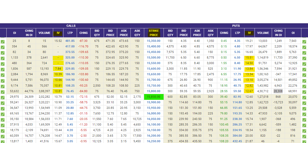The image size is (308, 143).
Task: Open the 16,250.00 strike price link
Action: (154, 141)
